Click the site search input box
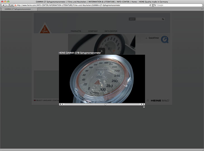This screenshot has width=204, height=151. point(149,19)
